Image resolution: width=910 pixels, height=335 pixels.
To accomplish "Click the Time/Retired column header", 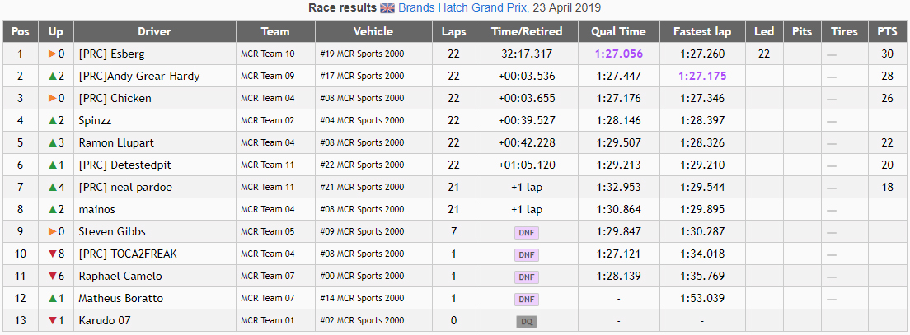I will point(527,31).
